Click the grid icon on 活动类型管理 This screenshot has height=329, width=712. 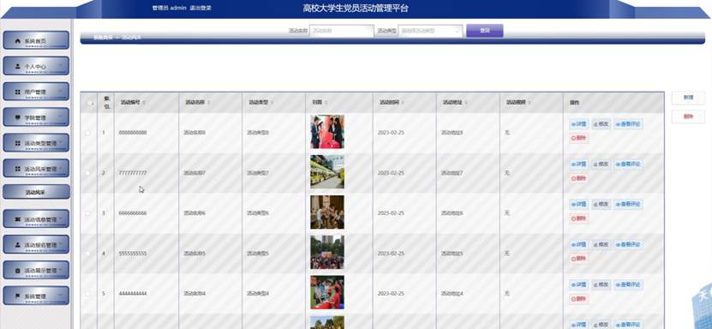coord(18,143)
